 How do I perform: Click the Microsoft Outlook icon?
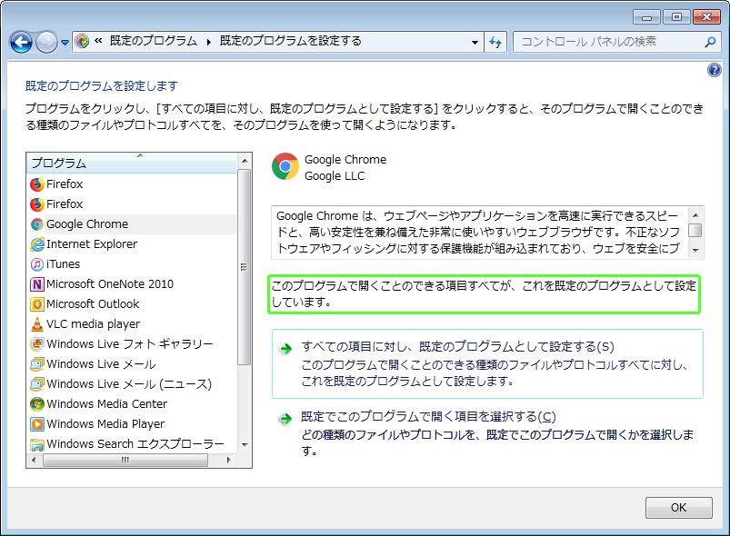pyautogui.click(x=36, y=304)
